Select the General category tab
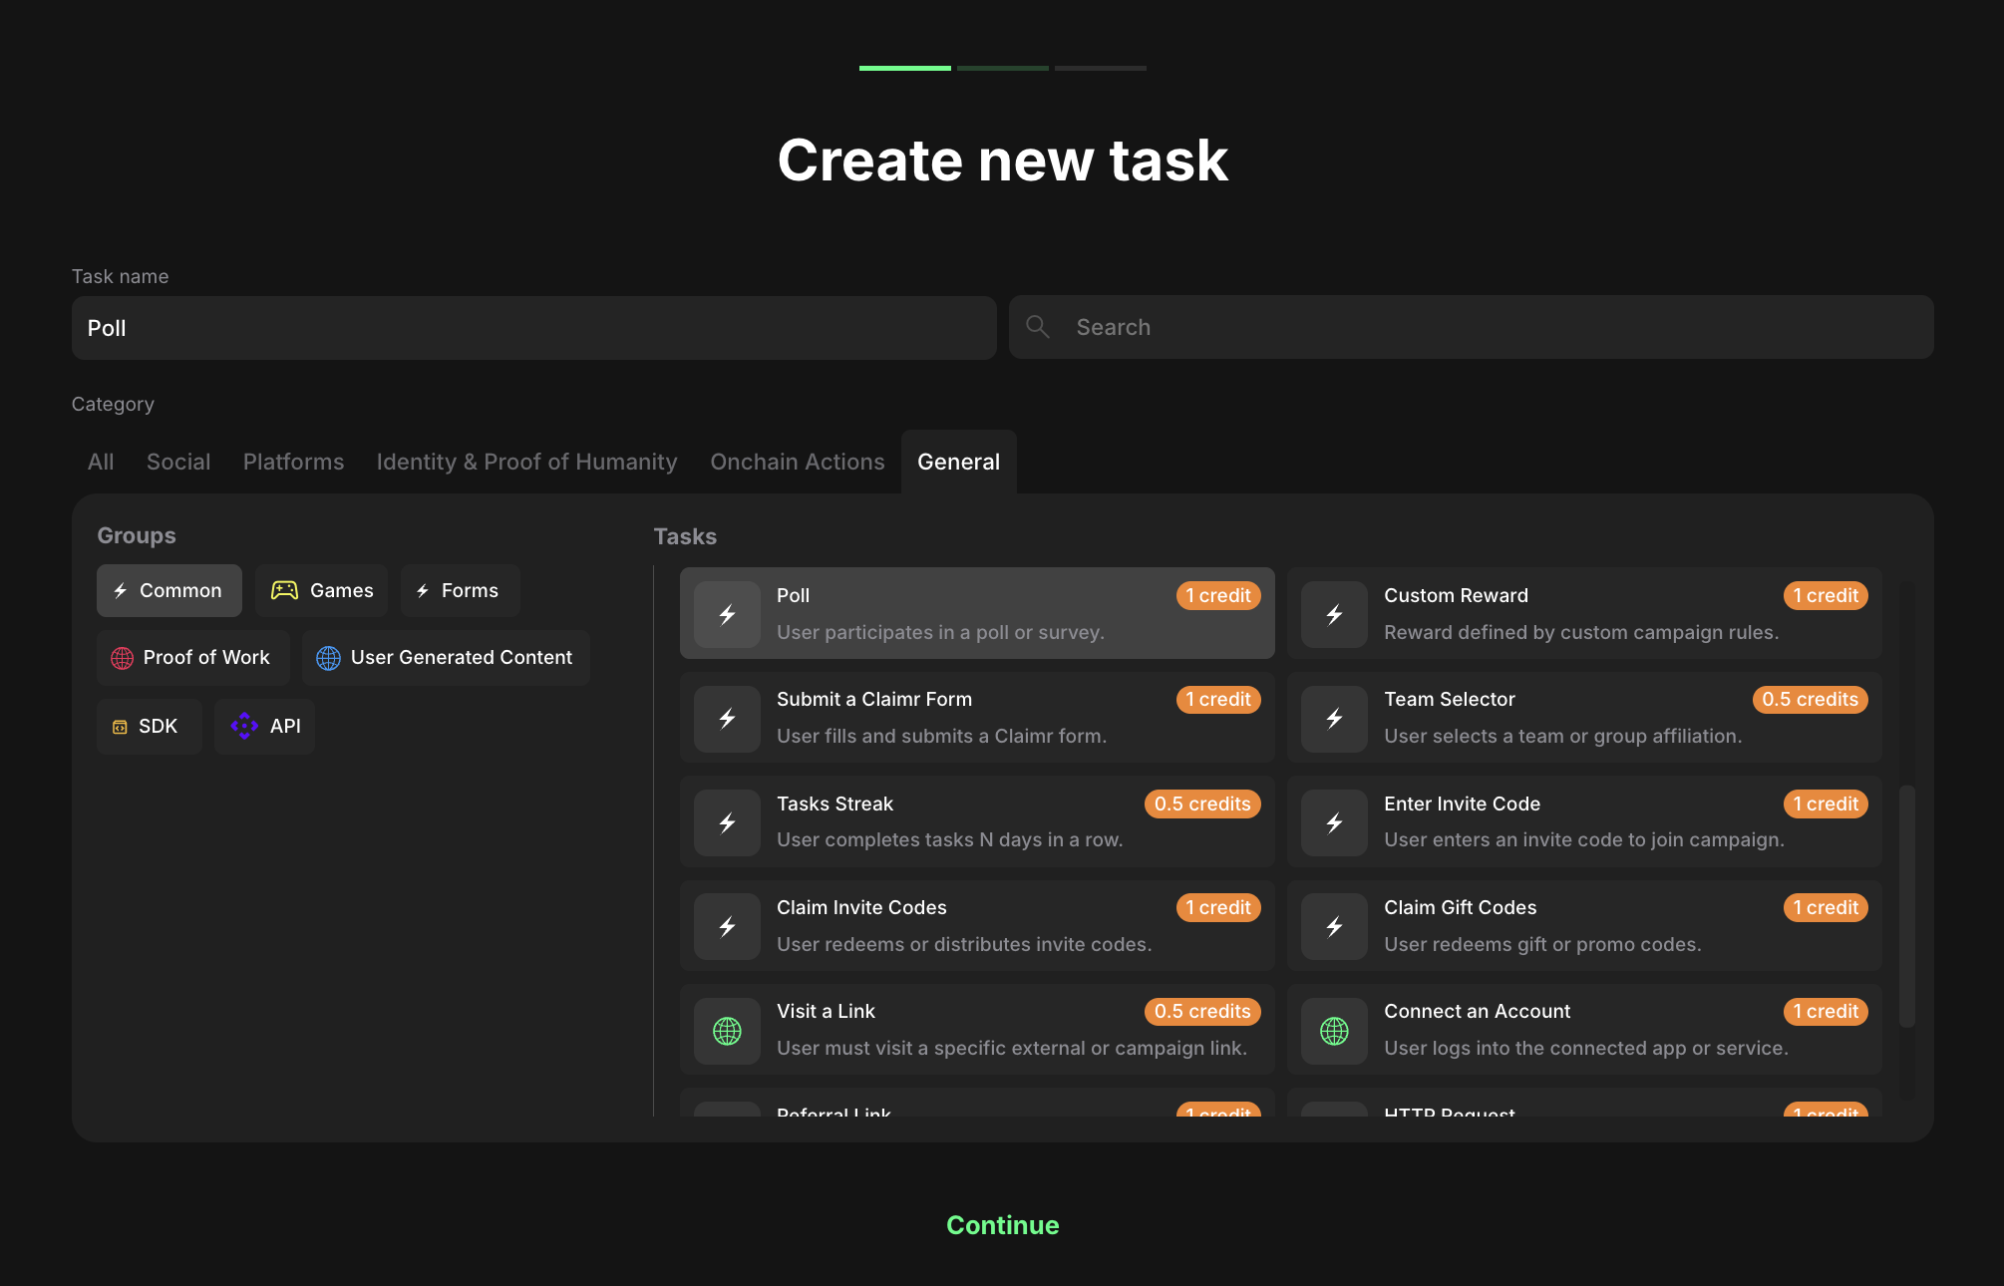 tap(959, 462)
